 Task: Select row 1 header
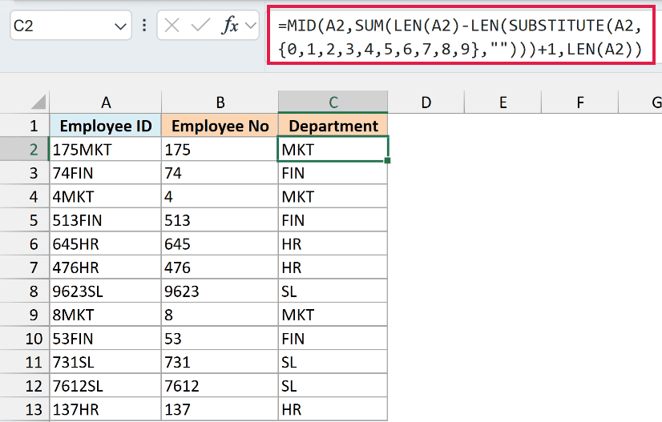25,126
